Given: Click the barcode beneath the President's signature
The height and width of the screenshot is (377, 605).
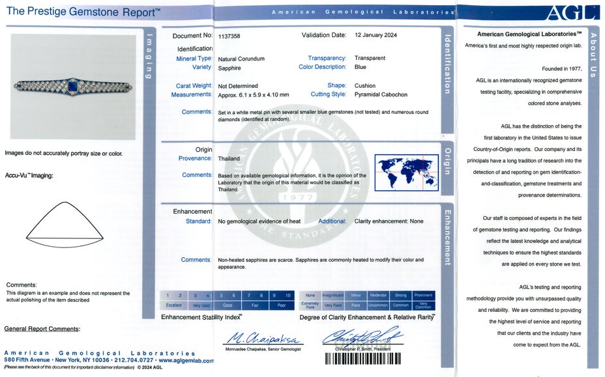Looking at the screenshot, I should tap(362, 359).
